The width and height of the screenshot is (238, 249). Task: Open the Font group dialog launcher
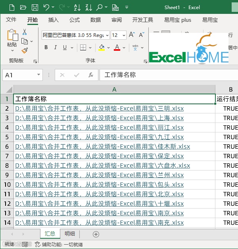tap(145, 61)
